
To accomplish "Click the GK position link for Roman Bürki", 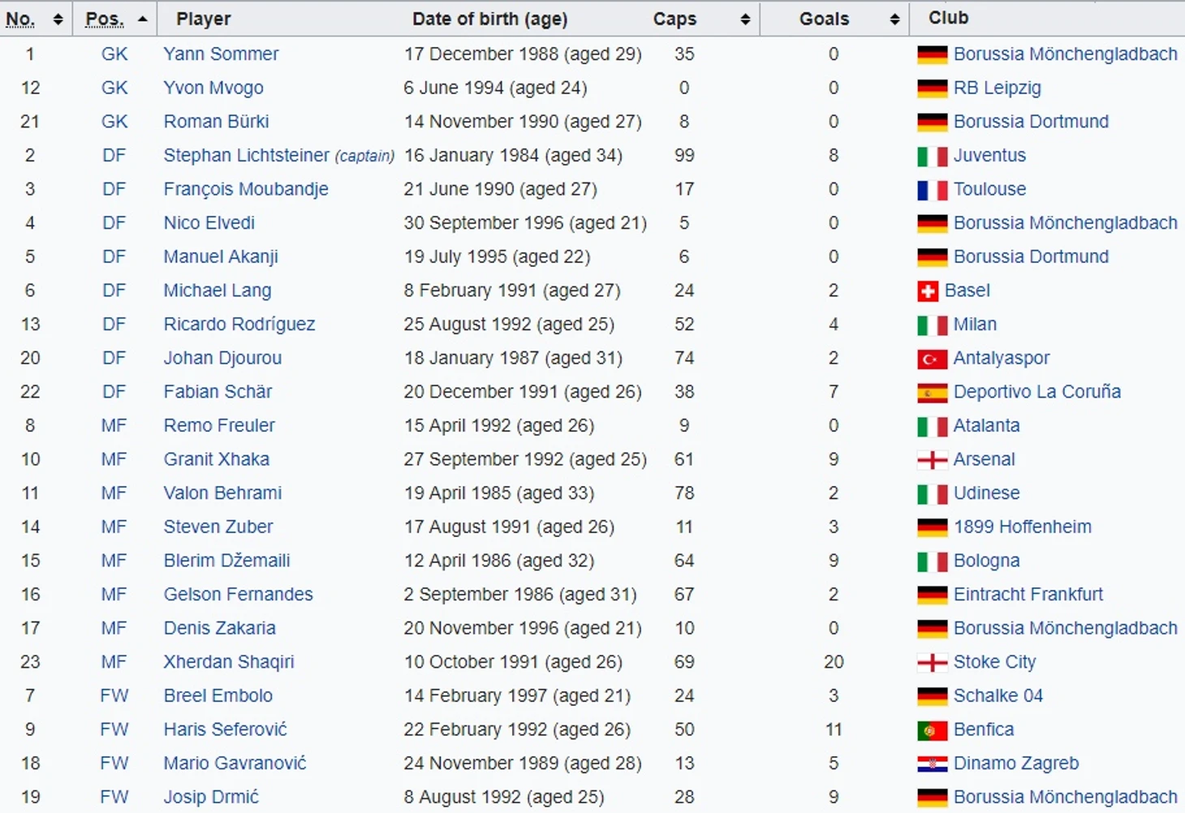I will (114, 122).
